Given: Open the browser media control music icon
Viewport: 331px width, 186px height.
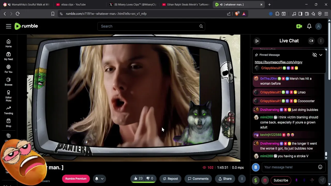Looking at the screenshot, I should point(294,14).
